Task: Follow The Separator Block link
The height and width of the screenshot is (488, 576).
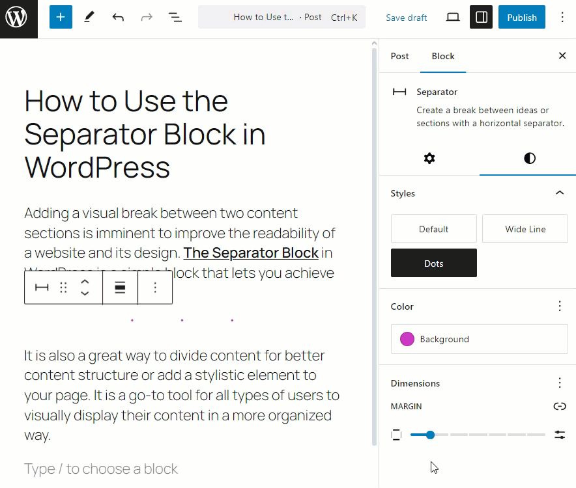Action: point(251,253)
